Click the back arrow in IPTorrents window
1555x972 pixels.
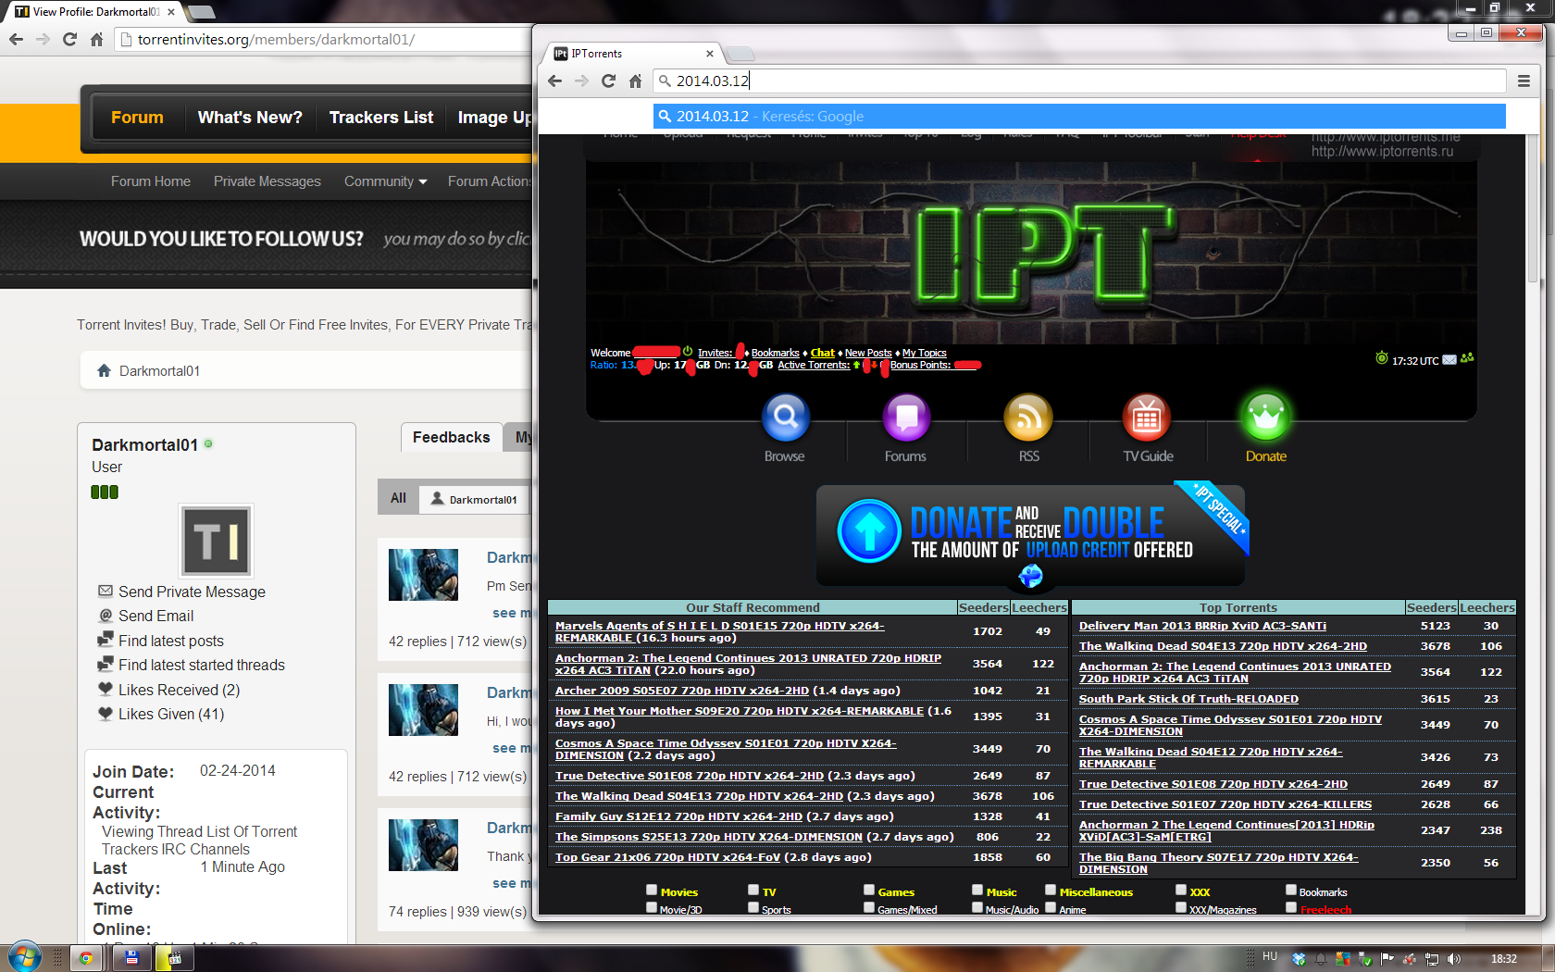click(554, 81)
